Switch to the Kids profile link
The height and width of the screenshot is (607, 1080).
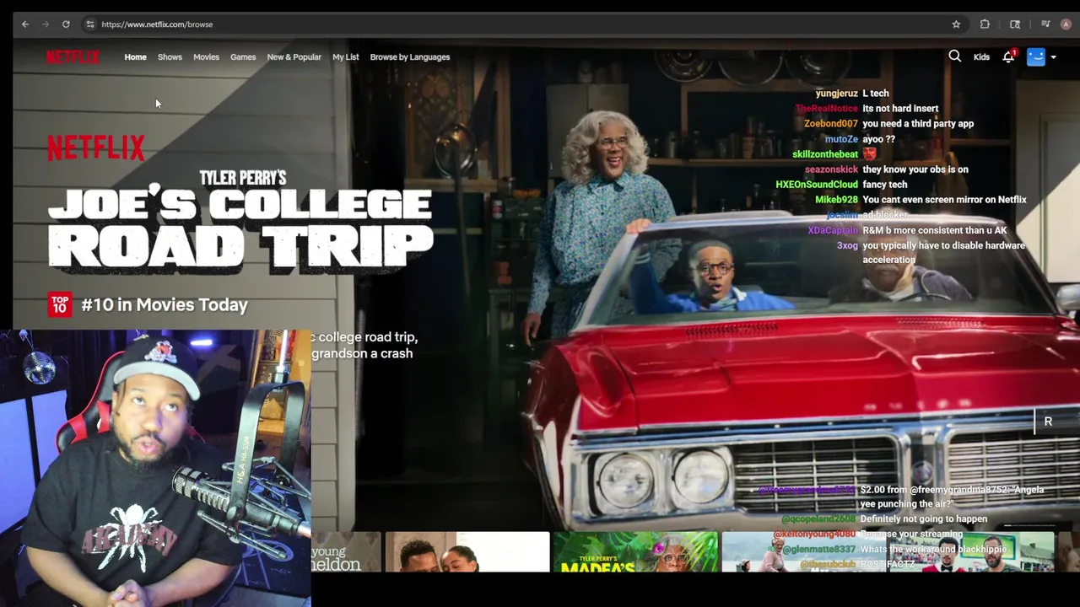coord(981,57)
